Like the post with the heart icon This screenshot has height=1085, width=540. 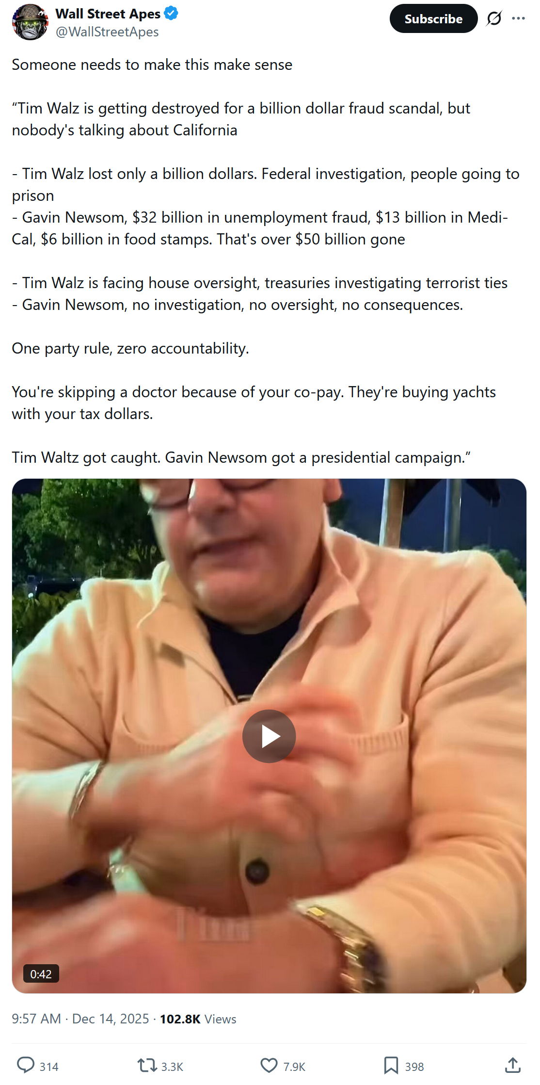coord(269,1065)
